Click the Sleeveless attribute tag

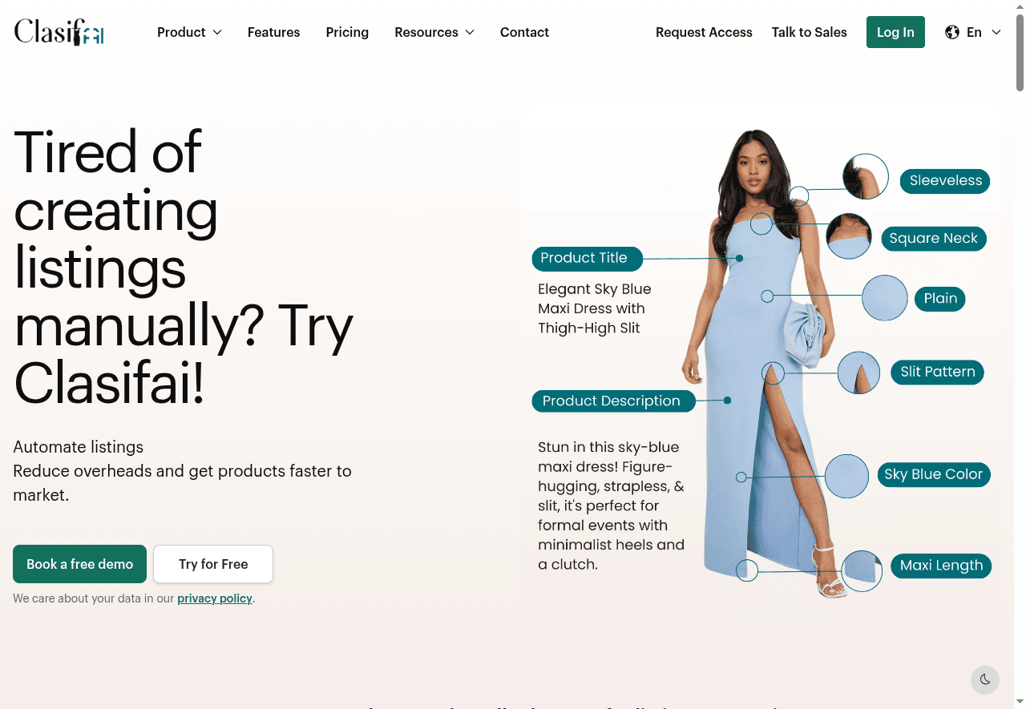click(945, 180)
